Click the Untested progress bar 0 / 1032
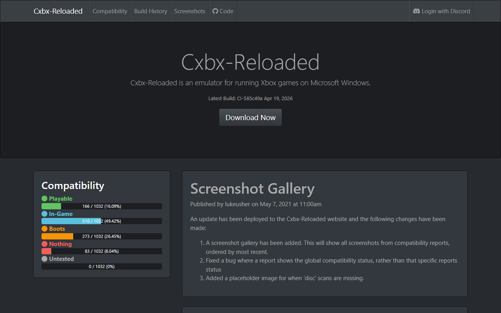This screenshot has width=501, height=313. pos(102,266)
